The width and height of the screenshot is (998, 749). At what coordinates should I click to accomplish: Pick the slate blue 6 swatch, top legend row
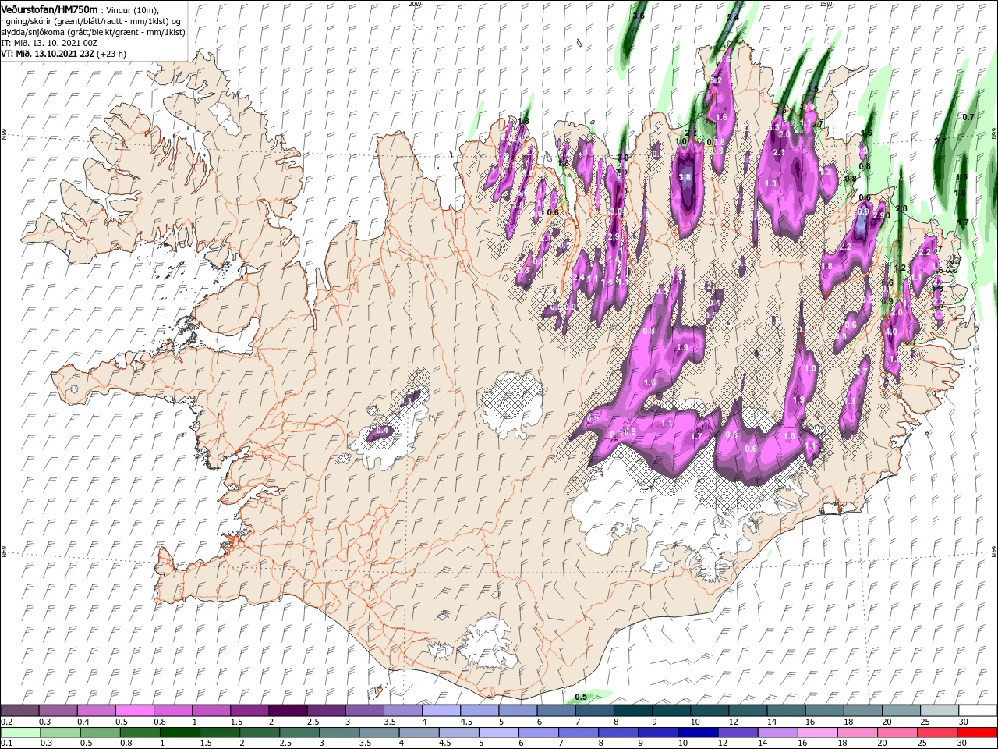(x=556, y=711)
